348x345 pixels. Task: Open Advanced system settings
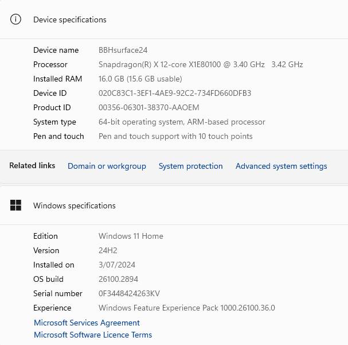(x=281, y=166)
